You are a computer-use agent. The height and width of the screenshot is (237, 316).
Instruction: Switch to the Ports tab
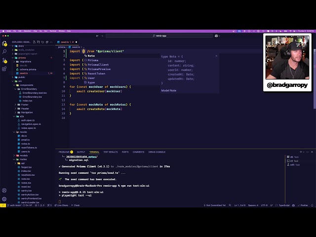[125, 152]
